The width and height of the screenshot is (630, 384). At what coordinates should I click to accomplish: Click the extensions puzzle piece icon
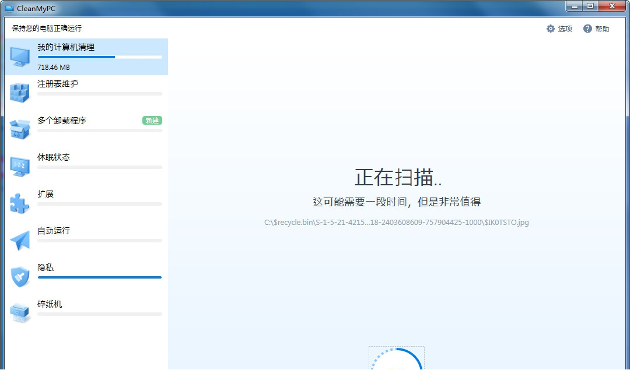20,203
